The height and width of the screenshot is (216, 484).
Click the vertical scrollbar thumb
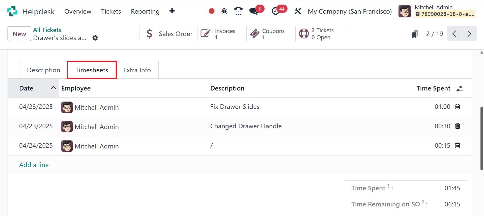tap(482, 138)
